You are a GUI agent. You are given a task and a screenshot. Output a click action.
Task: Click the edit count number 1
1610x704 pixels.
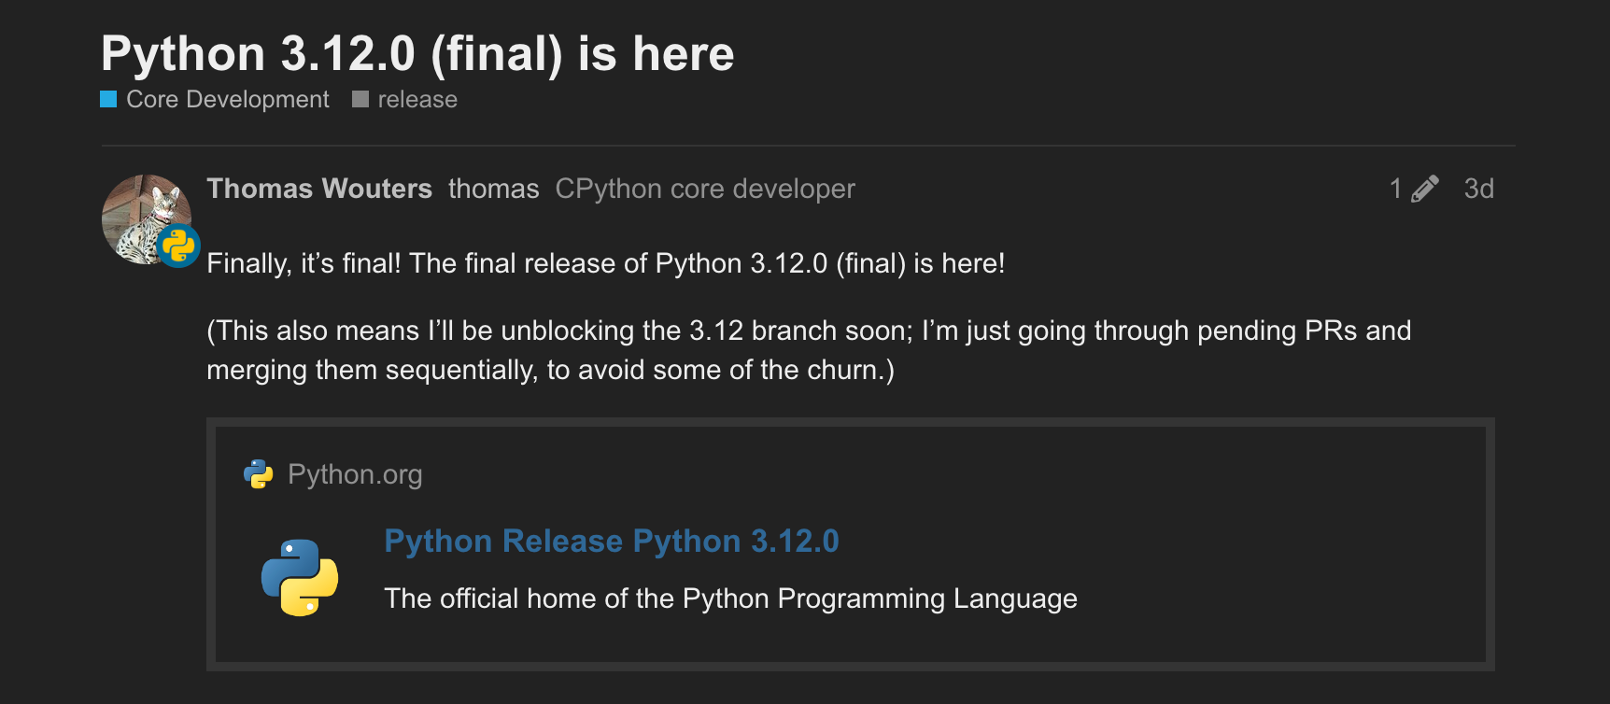1396,190
